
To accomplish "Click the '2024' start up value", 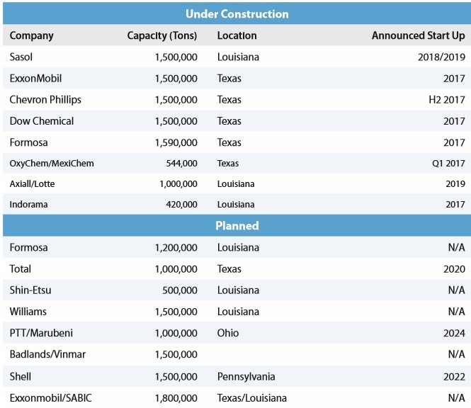I will tap(455, 333).
